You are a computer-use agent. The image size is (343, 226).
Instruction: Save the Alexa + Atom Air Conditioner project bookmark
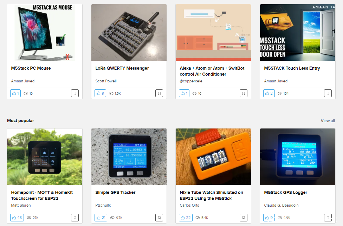(244, 93)
